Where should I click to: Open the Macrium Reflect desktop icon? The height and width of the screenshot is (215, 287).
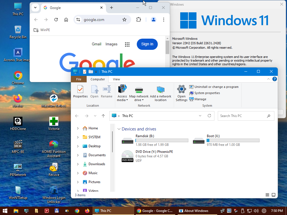[54, 101]
